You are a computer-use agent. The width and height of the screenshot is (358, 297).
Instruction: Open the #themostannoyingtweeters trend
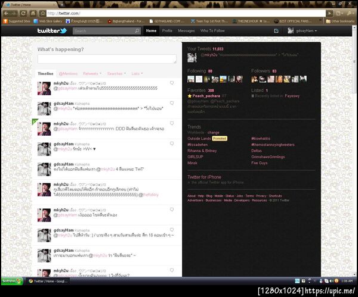coord(273,145)
